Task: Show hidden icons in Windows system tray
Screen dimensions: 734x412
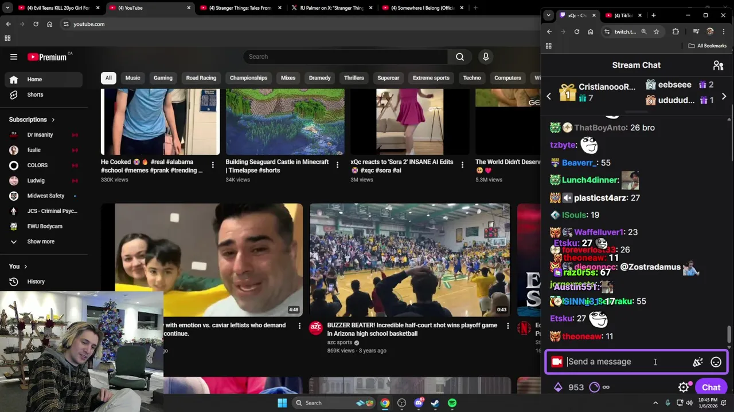Action: (x=655, y=403)
